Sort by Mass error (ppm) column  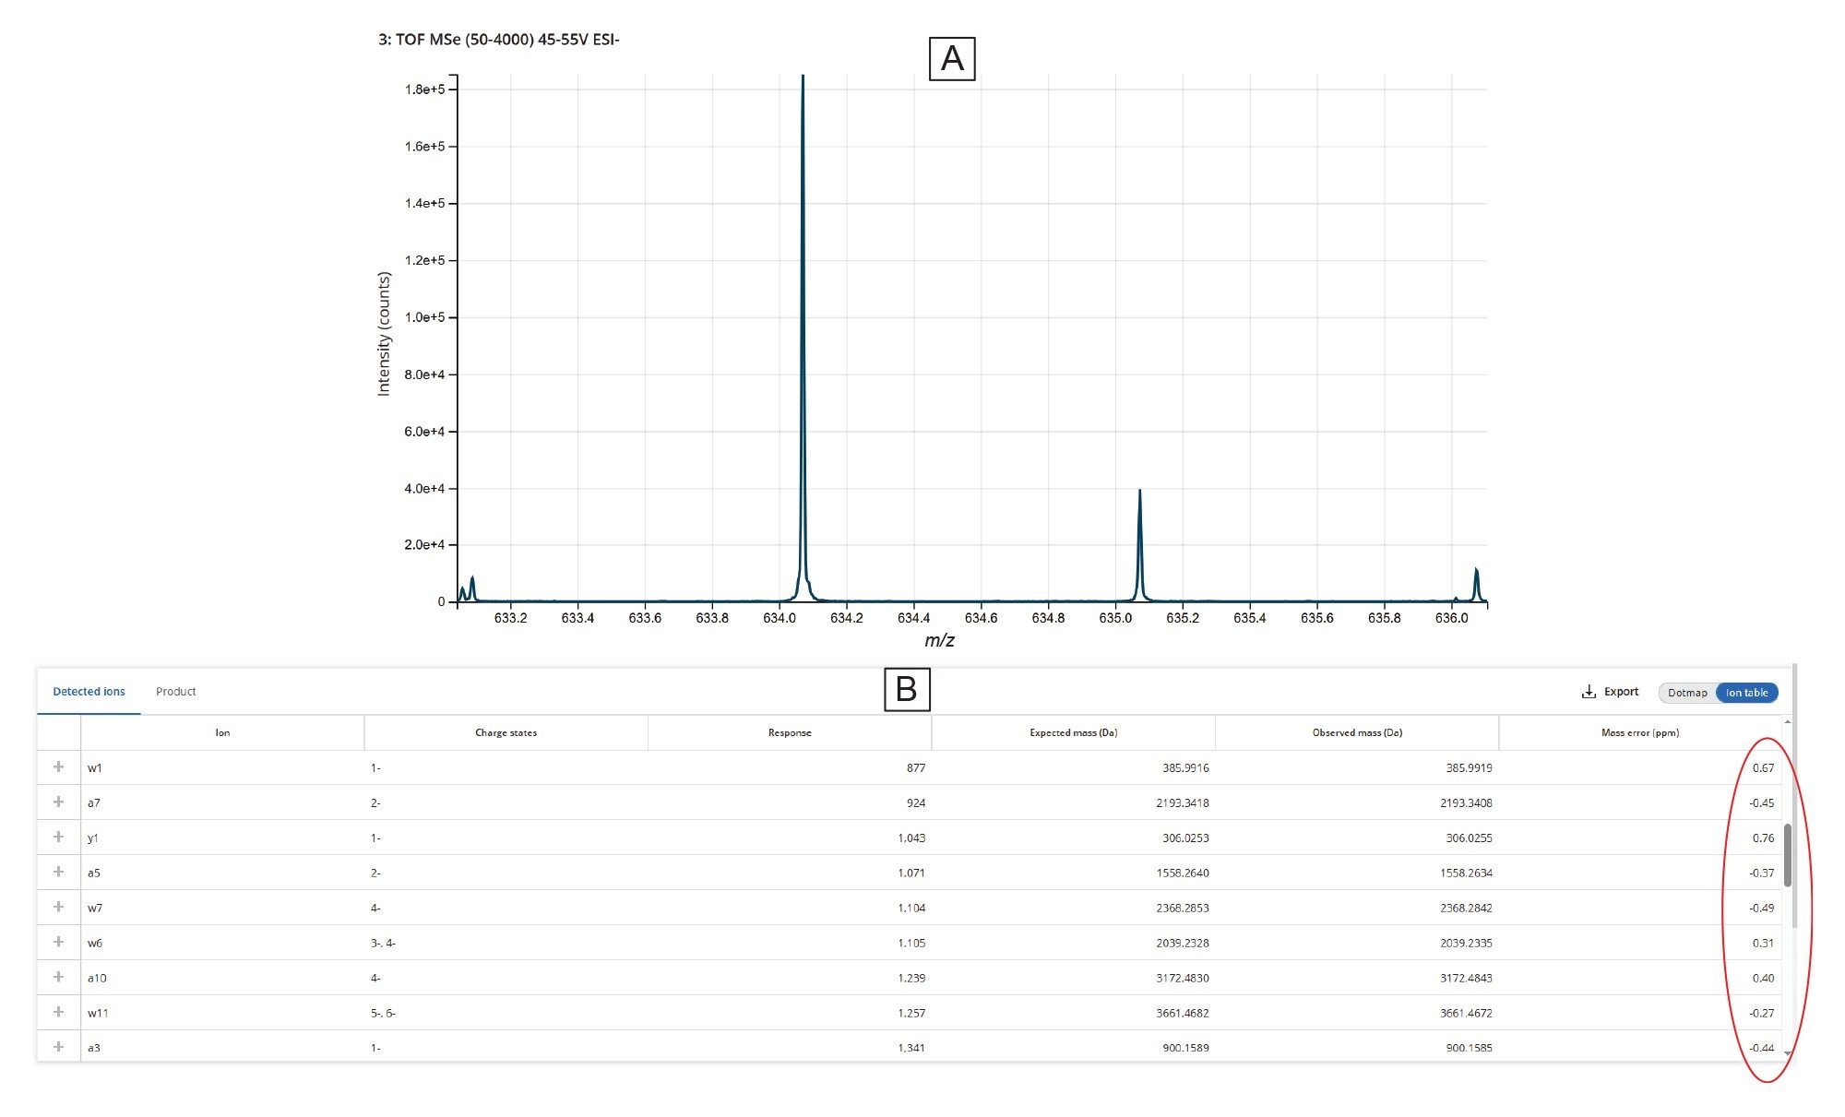(x=1639, y=732)
